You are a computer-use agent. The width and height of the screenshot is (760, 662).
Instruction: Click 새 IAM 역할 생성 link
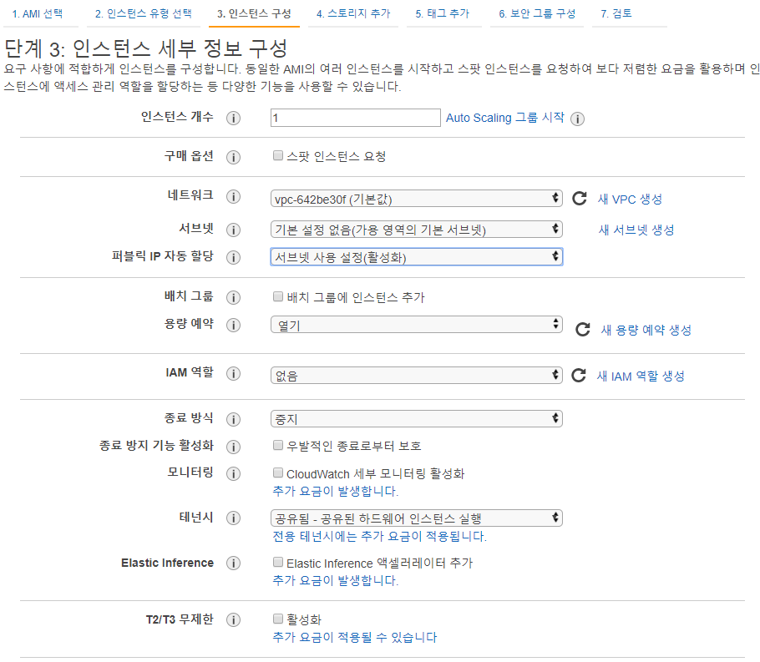[641, 376]
